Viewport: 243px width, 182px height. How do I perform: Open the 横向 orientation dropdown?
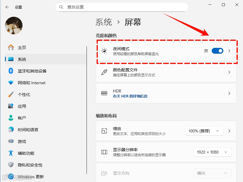[x=213, y=173]
